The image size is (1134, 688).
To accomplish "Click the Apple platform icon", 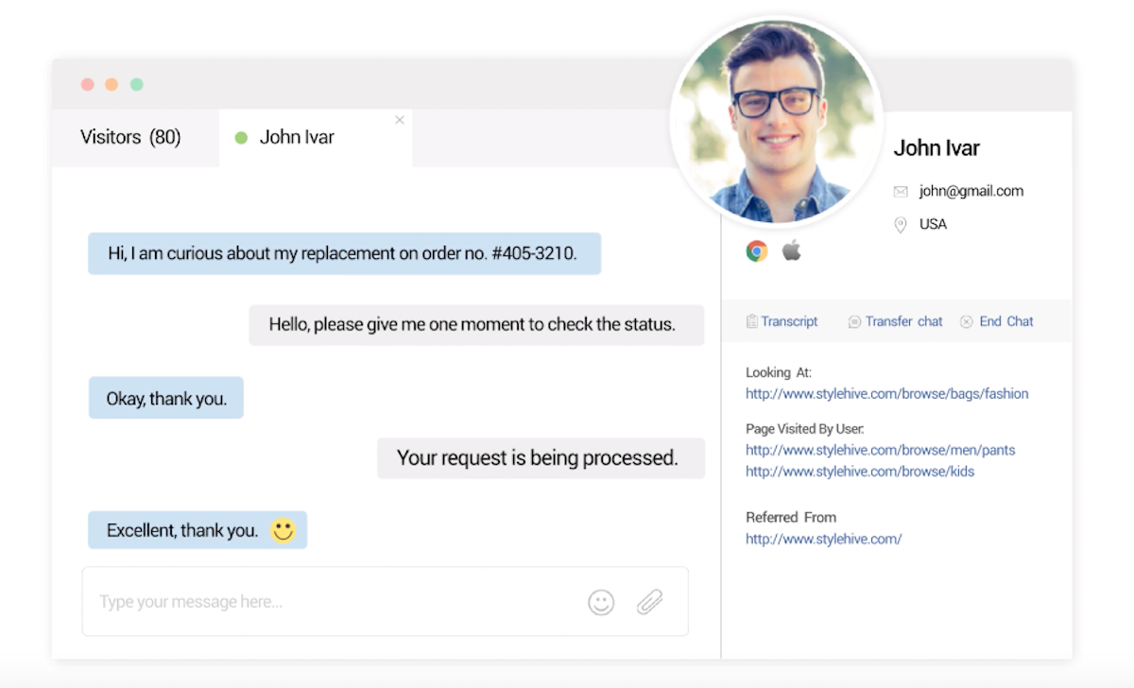I will click(x=792, y=249).
